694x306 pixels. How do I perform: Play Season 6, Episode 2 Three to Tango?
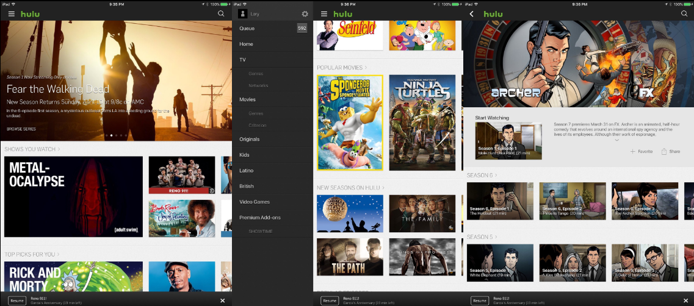(573, 201)
